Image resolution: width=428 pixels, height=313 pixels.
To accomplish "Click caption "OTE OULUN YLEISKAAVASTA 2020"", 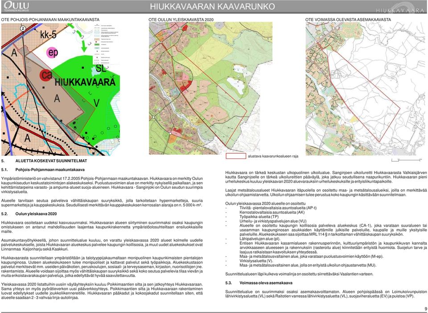I will click(x=181, y=20).
